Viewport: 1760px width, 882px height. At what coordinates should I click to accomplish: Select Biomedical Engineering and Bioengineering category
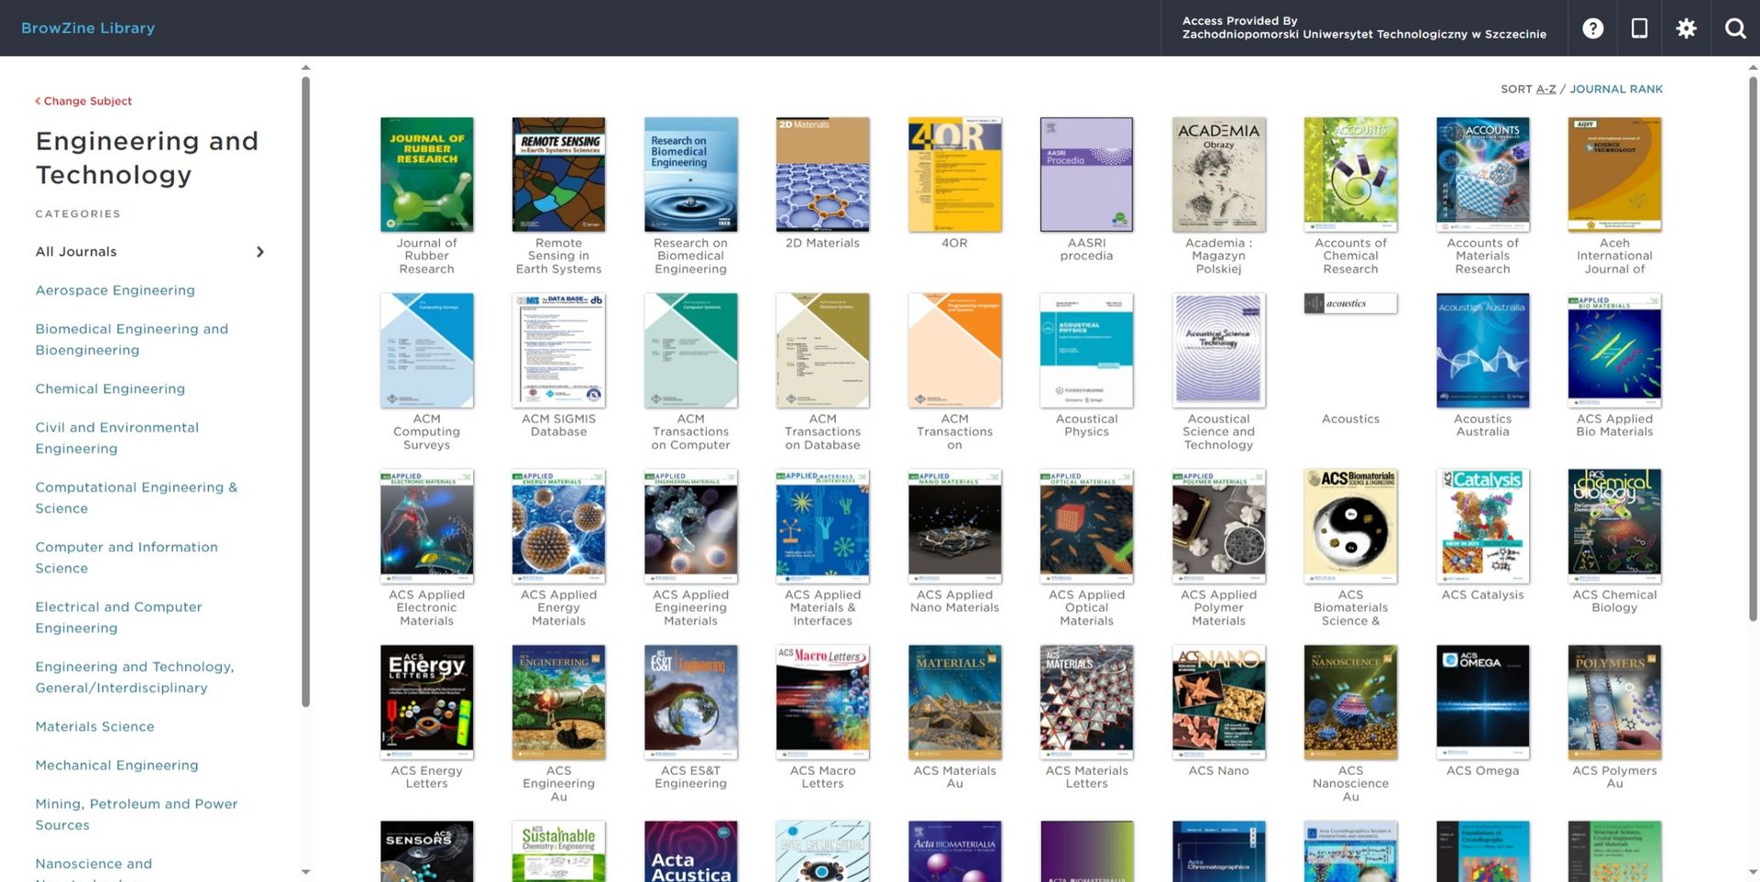[x=132, y=339]
